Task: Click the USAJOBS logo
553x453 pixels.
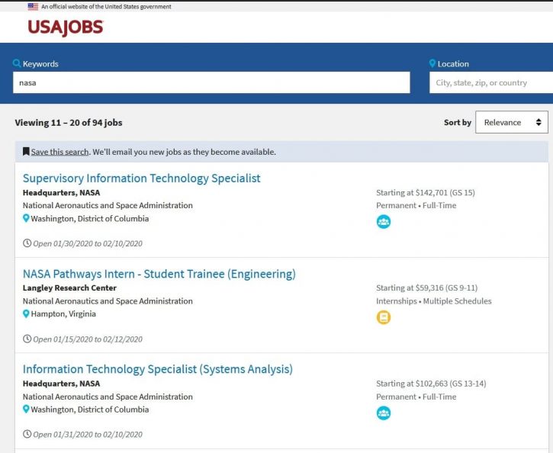Action: (65, 27)
